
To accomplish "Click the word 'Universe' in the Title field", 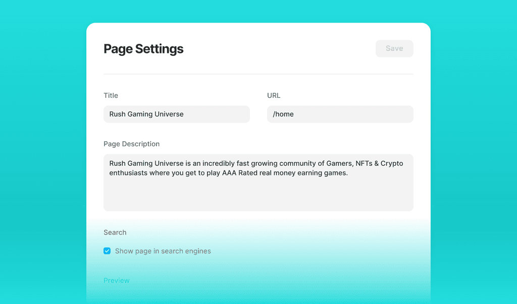I will (169, 114).
